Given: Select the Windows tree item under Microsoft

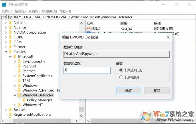Looking at the screenshot, I should click(30, 86).
